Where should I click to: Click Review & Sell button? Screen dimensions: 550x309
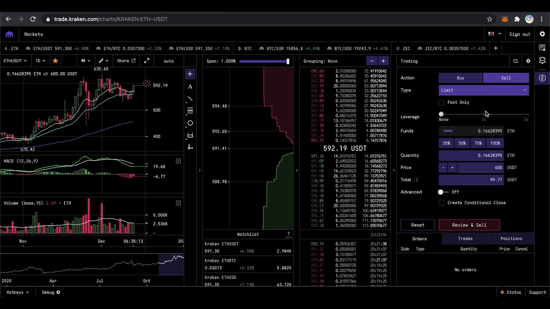pyautogui.click(x=469, y=225)
